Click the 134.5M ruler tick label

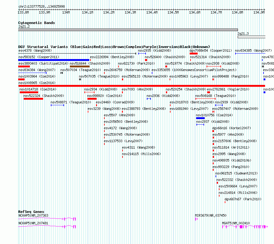(173, 12)
